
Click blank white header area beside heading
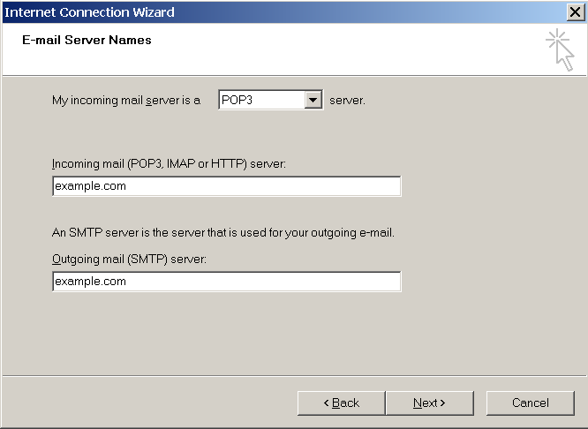tap(353, 49)
